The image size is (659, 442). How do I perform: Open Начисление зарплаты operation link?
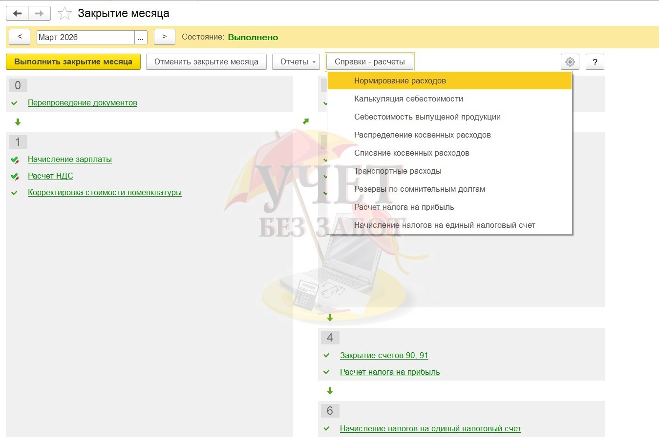[69, 160]
